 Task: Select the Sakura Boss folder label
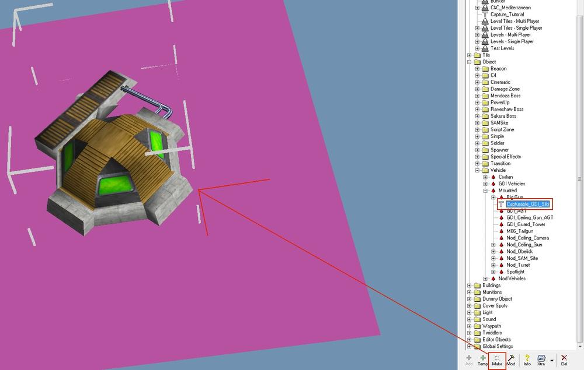click(x=503, y=116)
